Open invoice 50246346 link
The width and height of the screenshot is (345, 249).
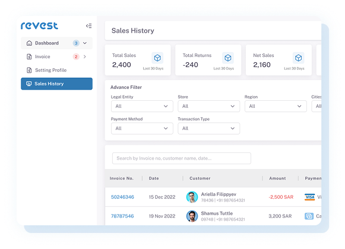[122, 197]
